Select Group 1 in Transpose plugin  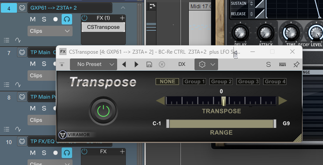click(x=194, y=82)
